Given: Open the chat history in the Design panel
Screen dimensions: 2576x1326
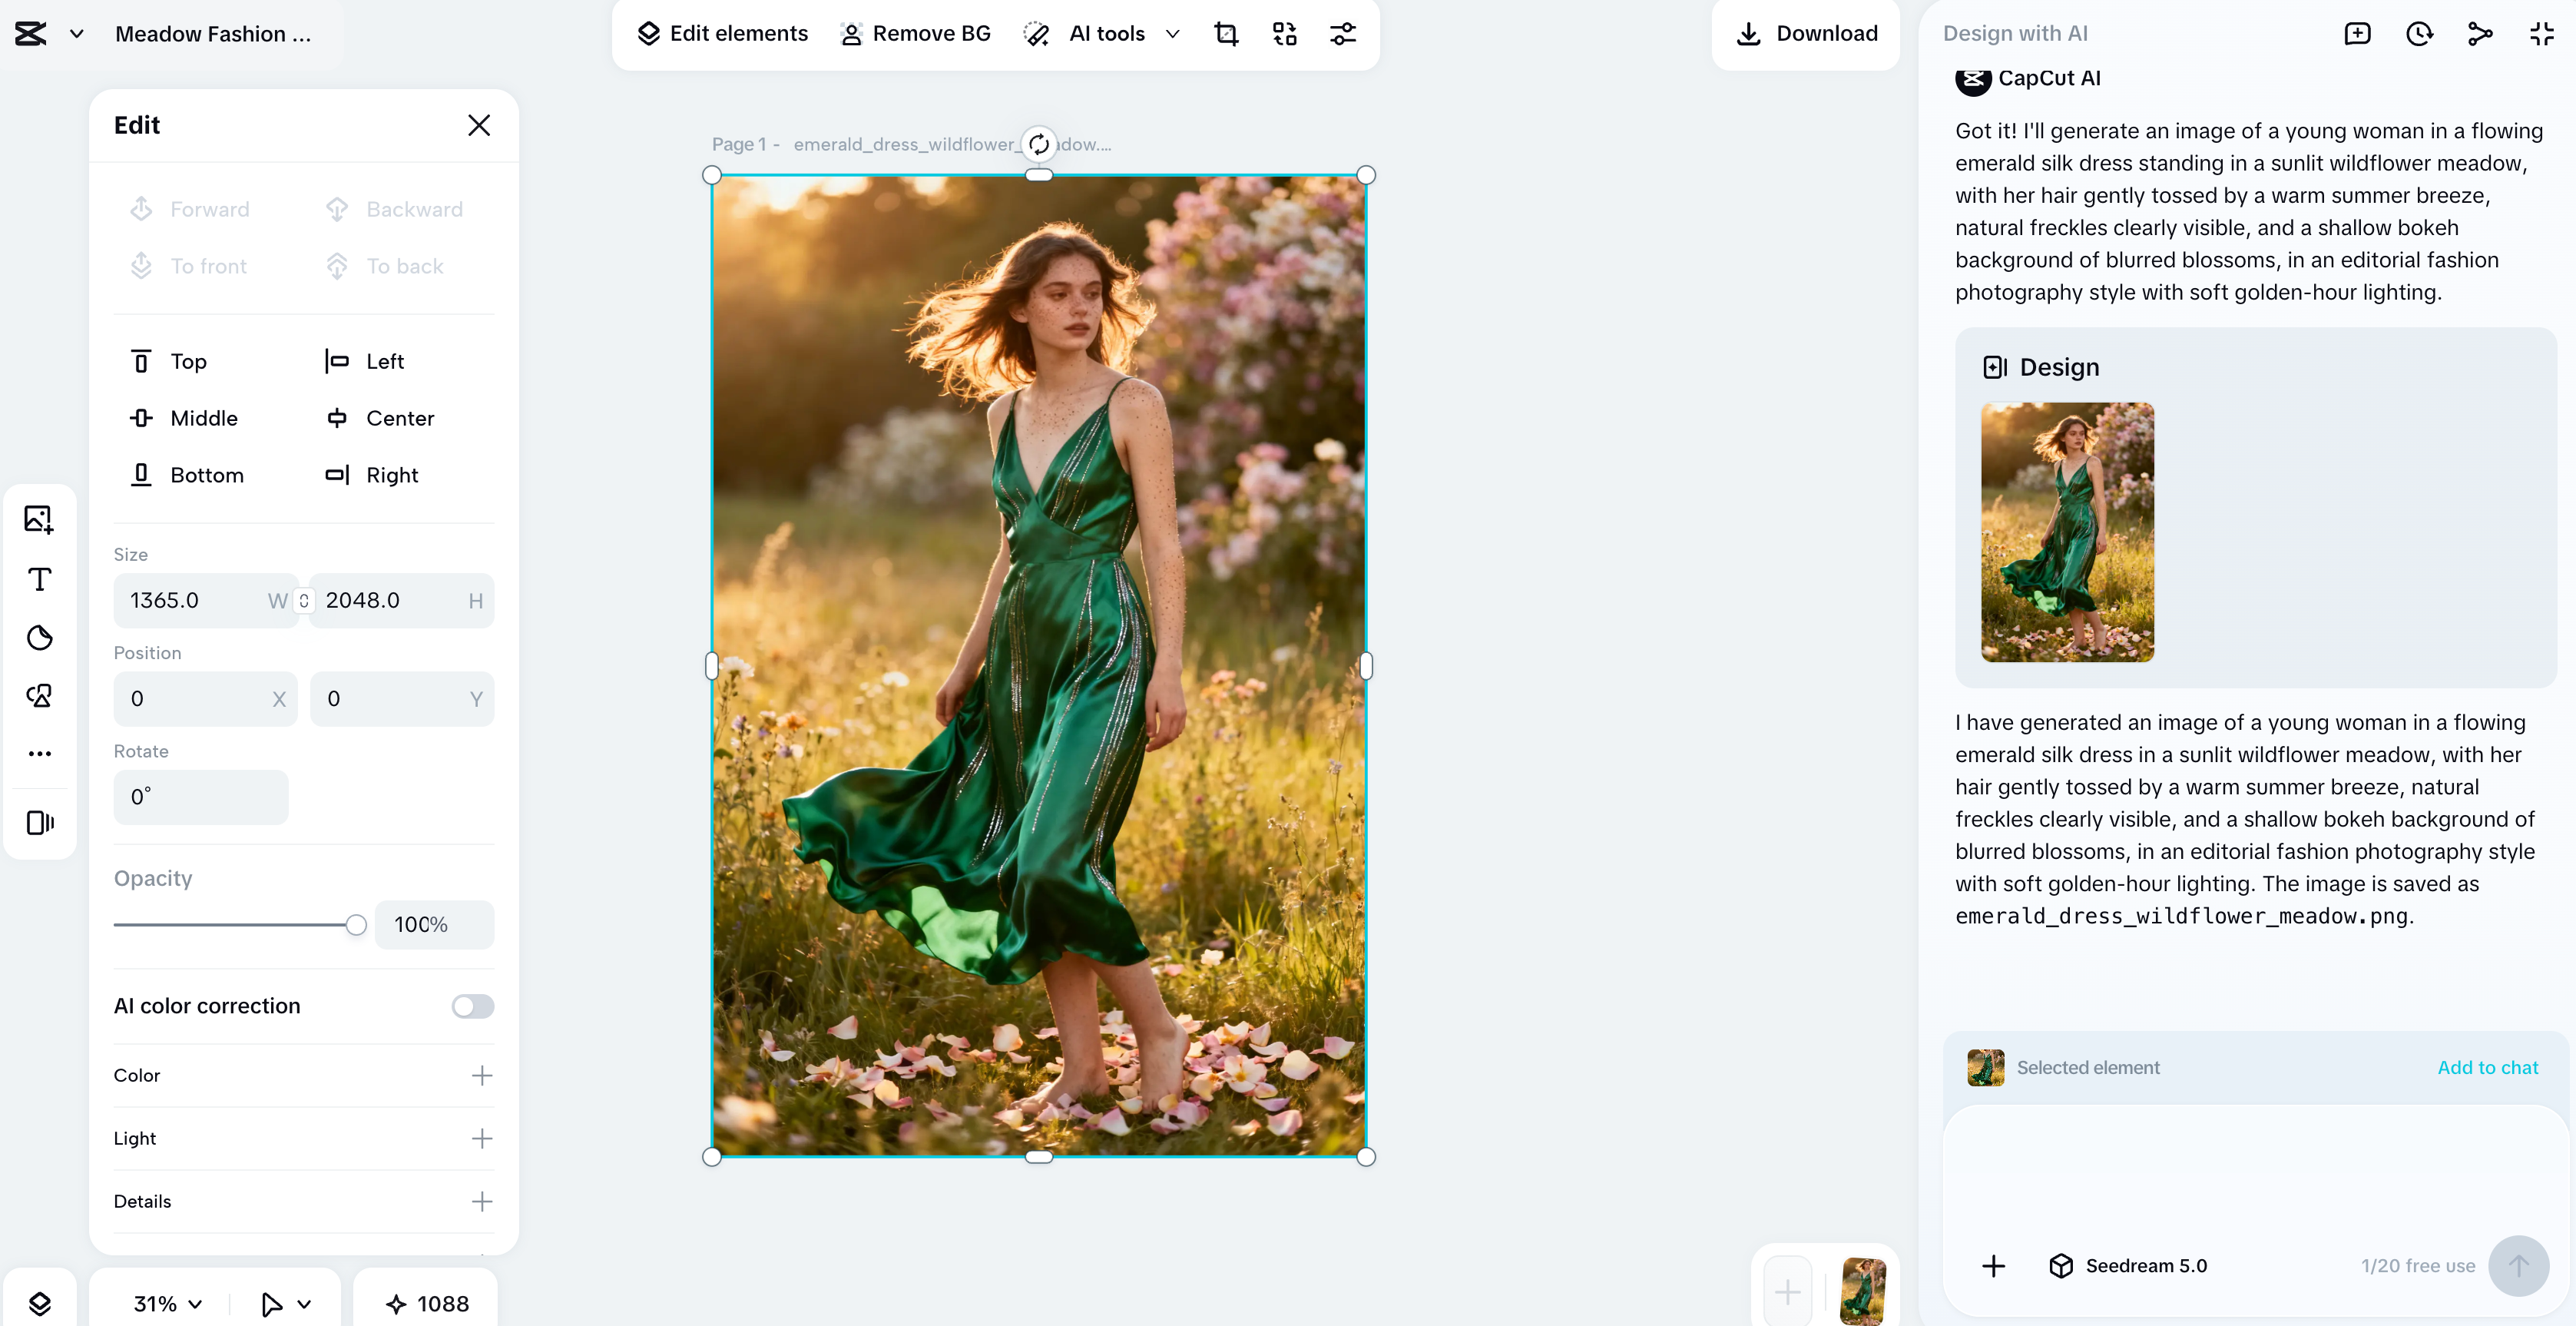Looking at the screenshot, I should coord(2420,33).
